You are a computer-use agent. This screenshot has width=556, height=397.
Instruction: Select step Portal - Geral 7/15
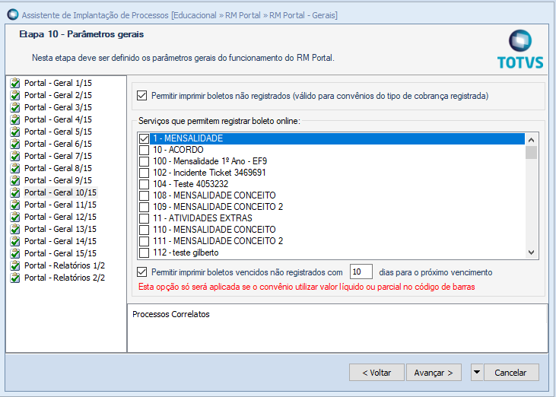pos(58,156)
